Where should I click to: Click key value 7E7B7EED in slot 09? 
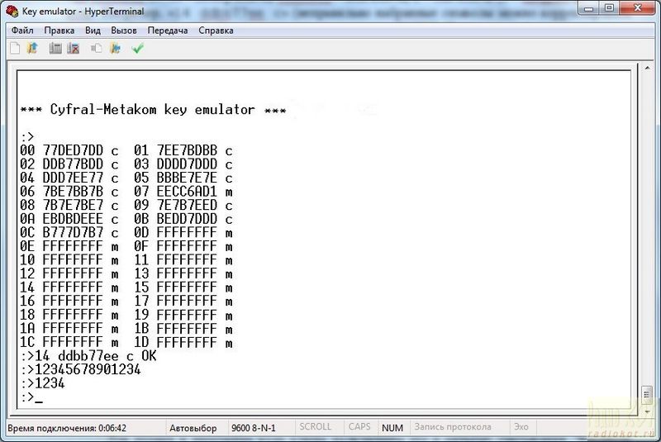pos(187,205)
